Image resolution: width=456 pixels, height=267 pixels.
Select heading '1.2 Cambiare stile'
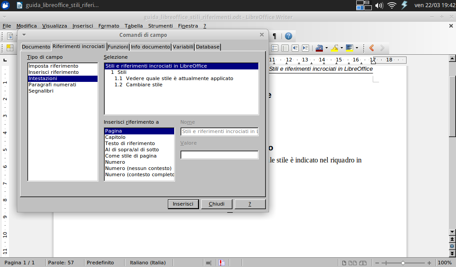tap(181, 85)
